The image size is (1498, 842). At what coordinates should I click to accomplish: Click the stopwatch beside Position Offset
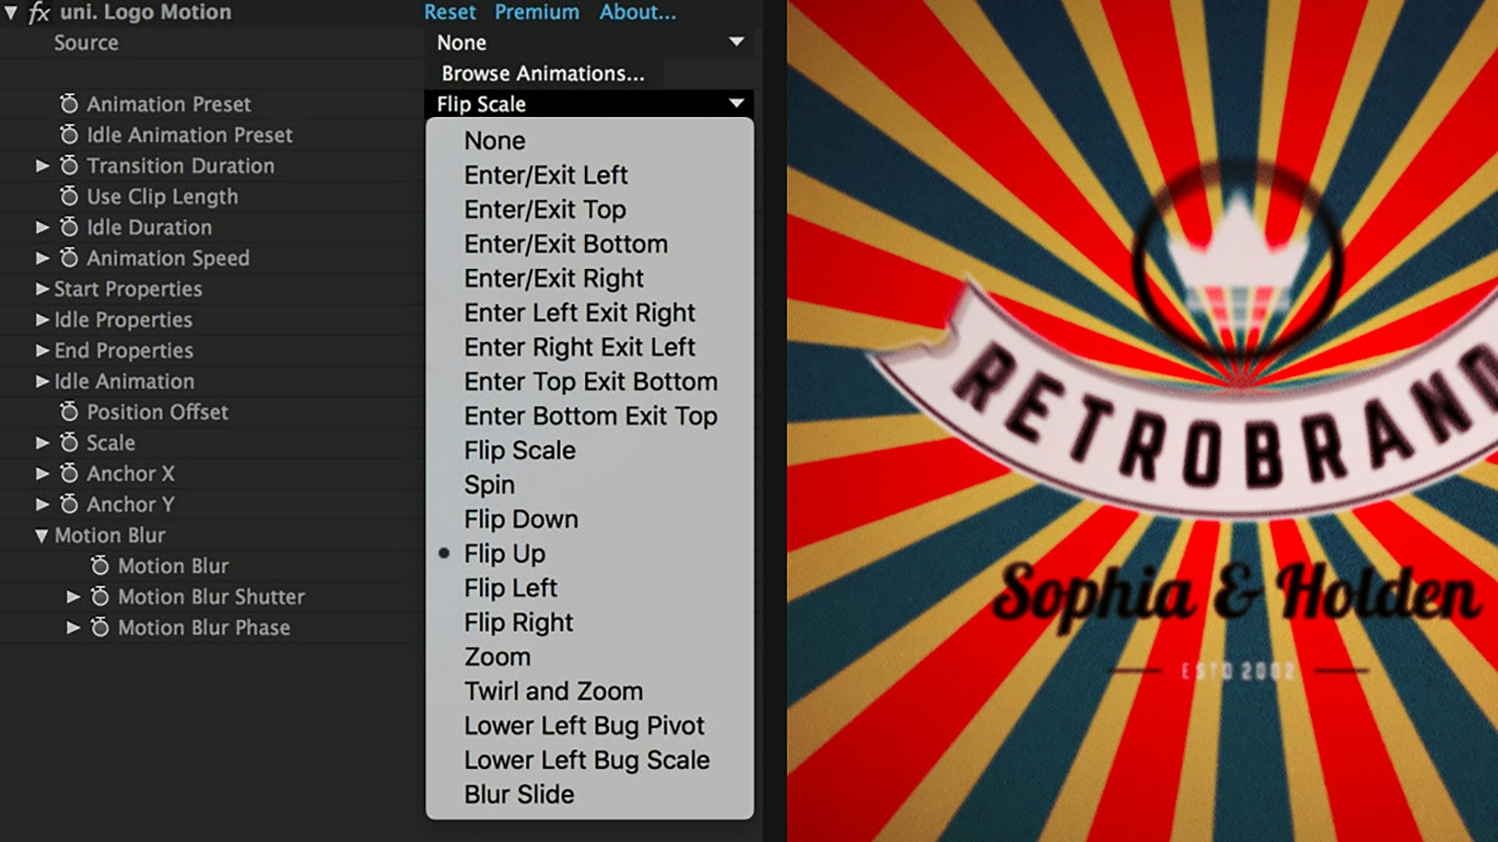69,412
